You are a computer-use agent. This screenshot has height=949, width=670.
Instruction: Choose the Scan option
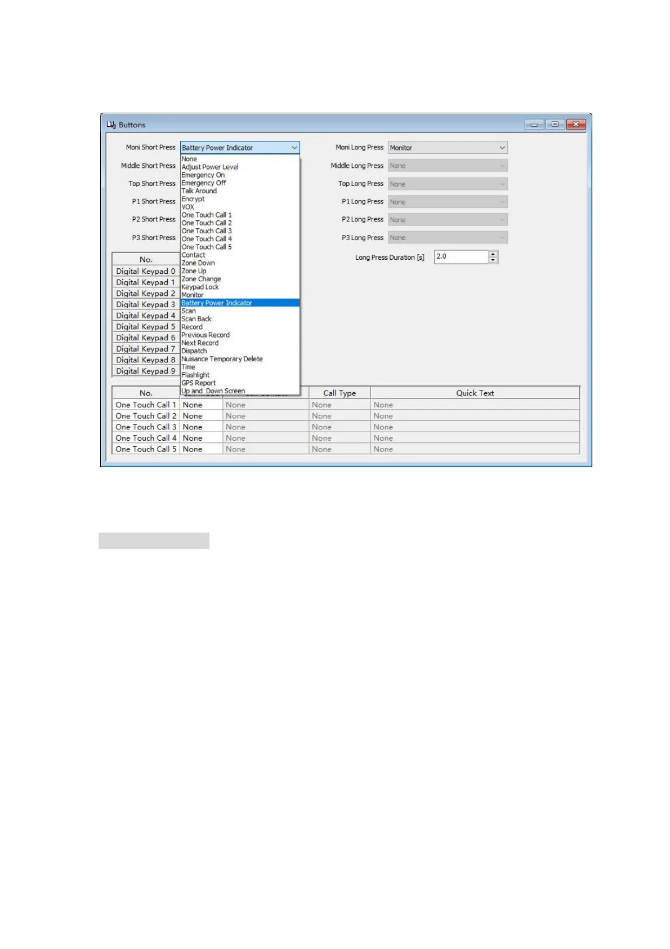240,311
